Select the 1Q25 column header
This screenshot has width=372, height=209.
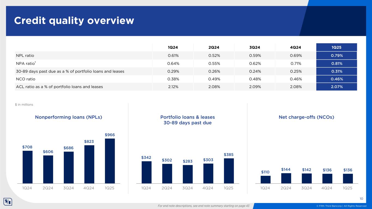point(337,47)
